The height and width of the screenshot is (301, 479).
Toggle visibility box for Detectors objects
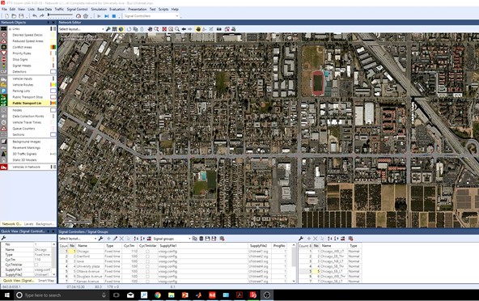tap(53, 71)
